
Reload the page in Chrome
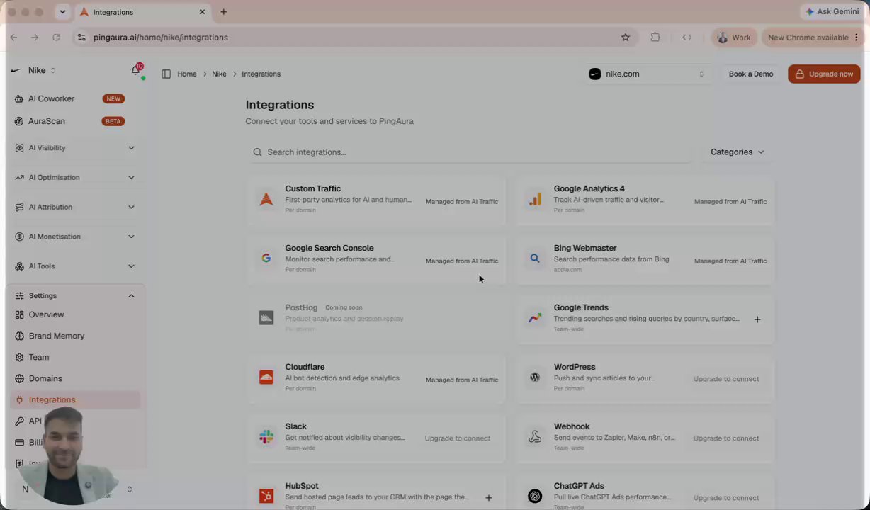tap(56, 38)
